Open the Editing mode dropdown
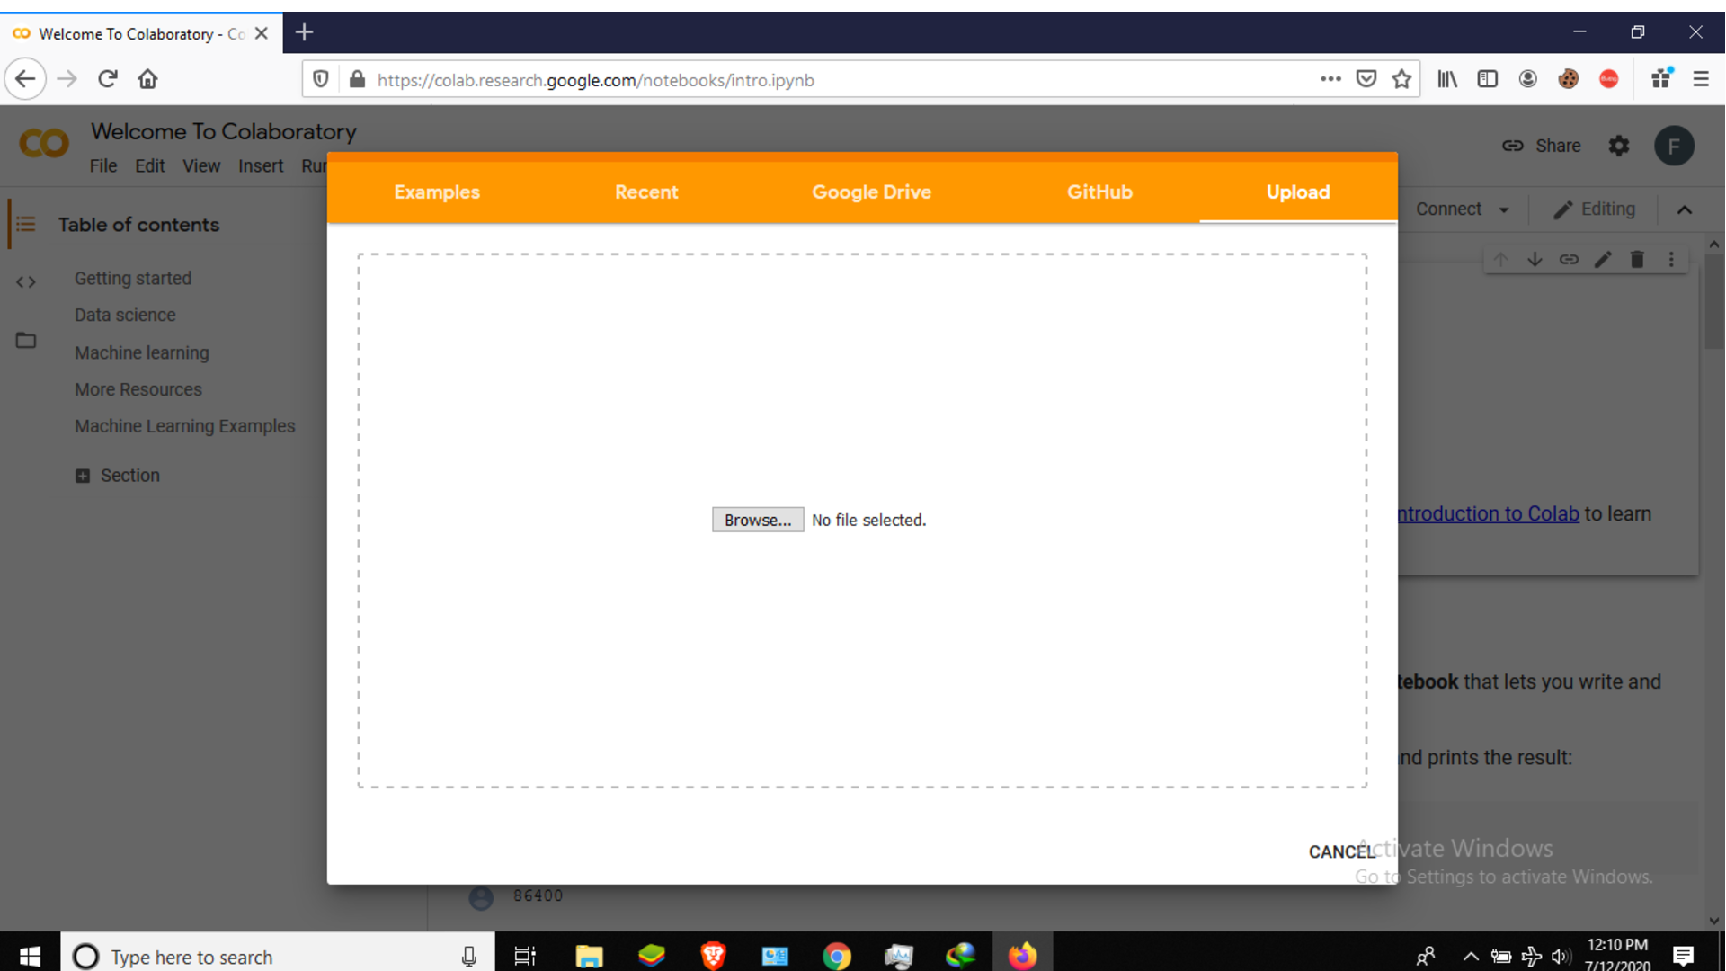The width and height of the screenshot is (1726, 971). pyautogui.click(x=1594, y=209)
